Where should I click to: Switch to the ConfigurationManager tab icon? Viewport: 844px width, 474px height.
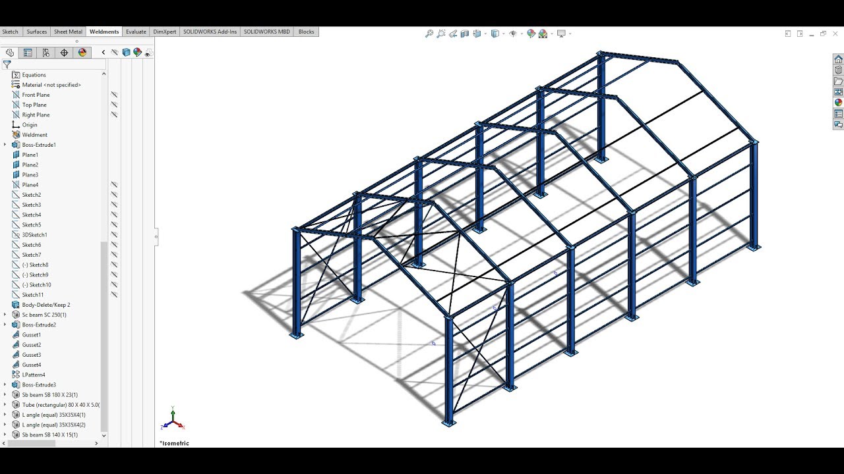pyautogui.click(x=45, y=53)
